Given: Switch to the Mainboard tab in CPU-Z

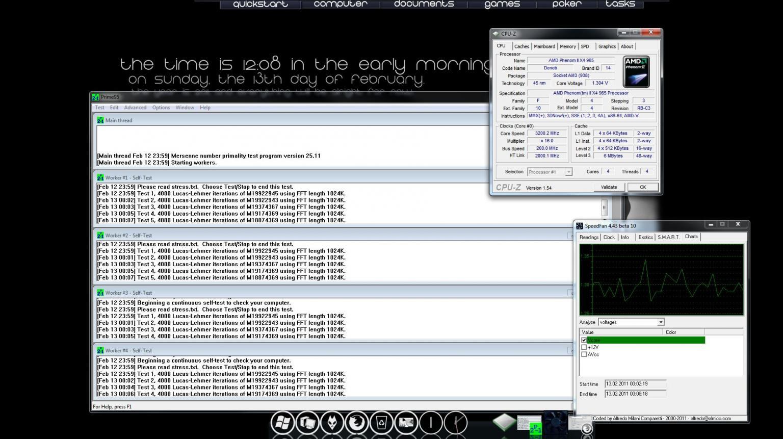Looking at the screenshot, I should (544, 46).
